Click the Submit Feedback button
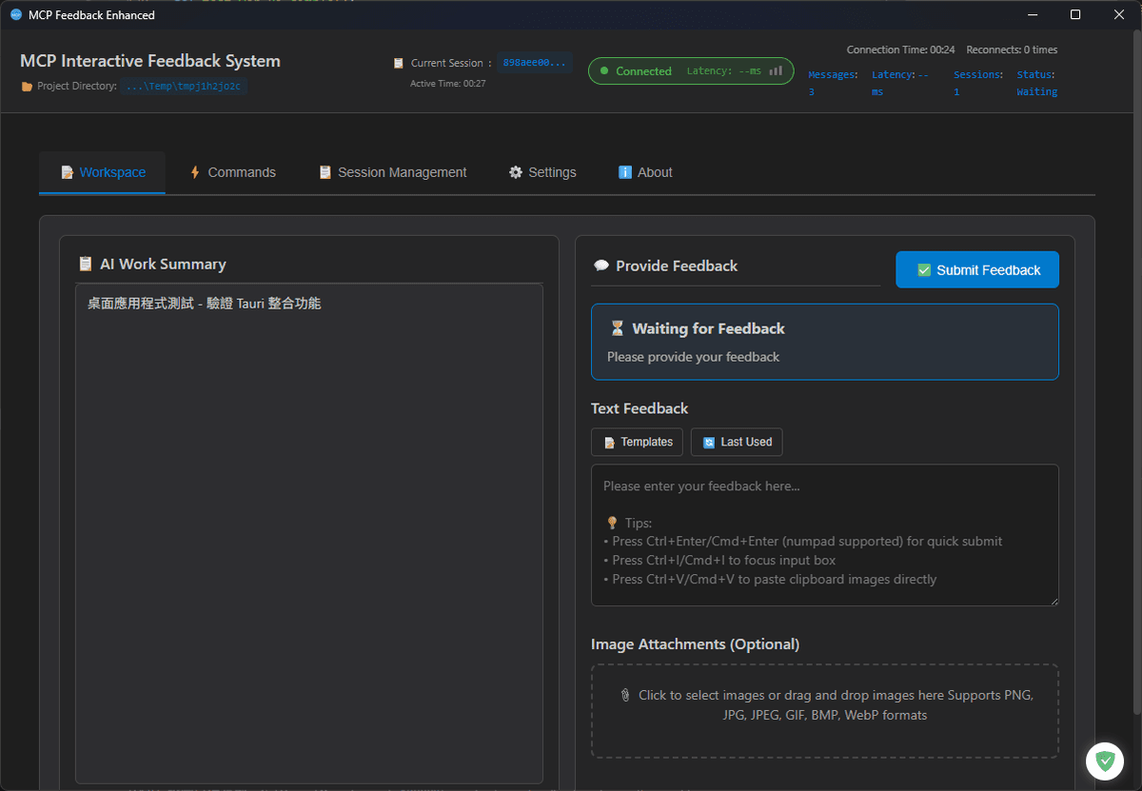Image resolution: width=1142 pixels, height=791 pixels. click(977, 269)
